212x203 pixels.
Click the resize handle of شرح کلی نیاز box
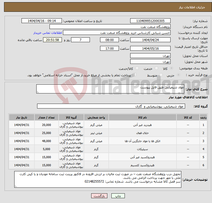pos(38,92)
